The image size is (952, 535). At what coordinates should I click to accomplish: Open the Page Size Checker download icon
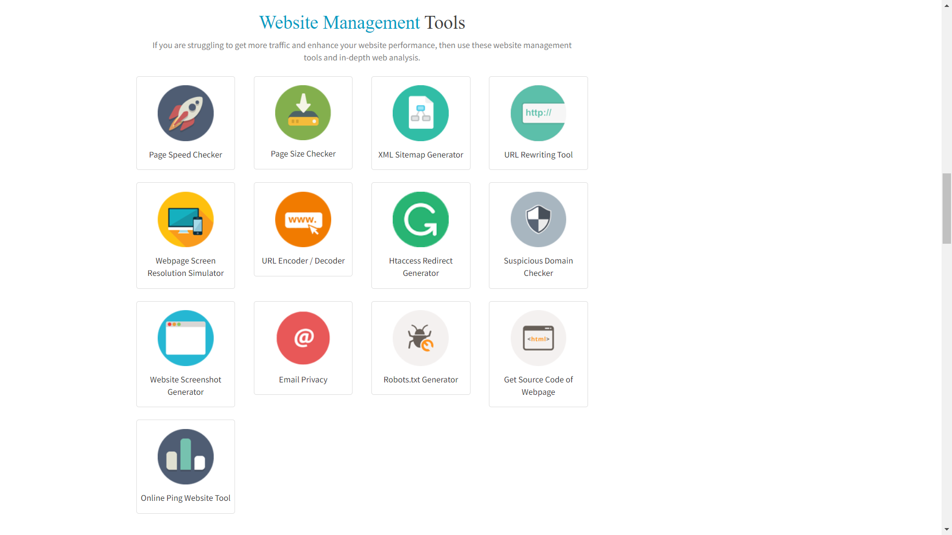pyautogui.click(x=303, y=112)
